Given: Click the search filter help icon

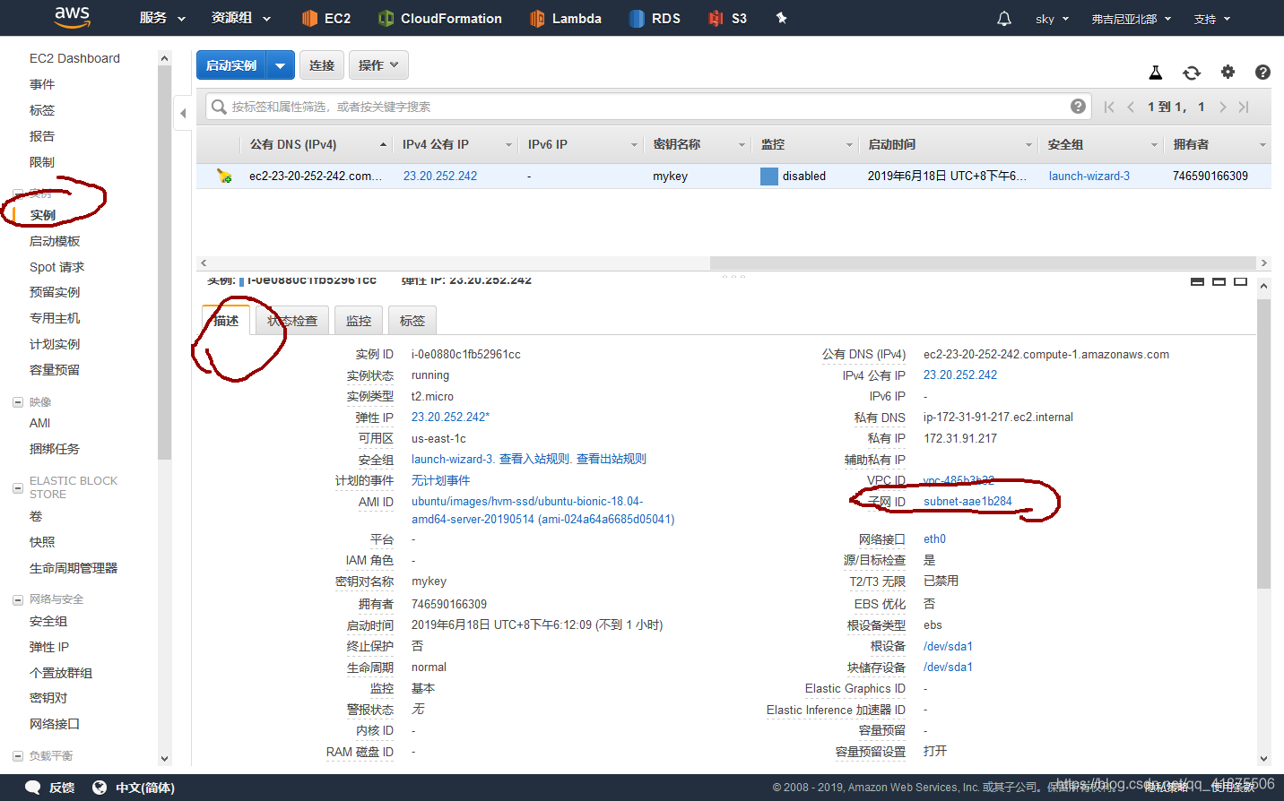Looking at the screenshot, I should tap(1078, 106).
